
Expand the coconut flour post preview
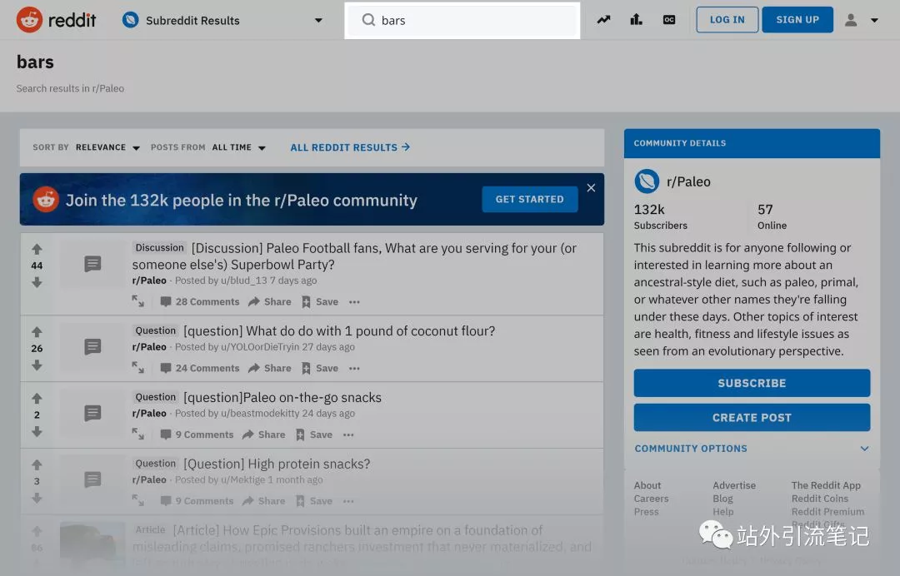point(137,368)
